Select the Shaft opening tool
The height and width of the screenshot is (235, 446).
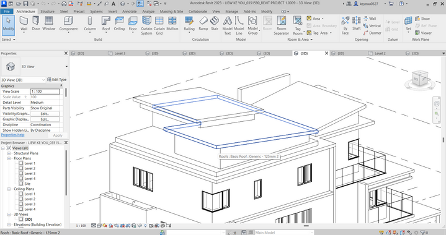pos(357,23)
